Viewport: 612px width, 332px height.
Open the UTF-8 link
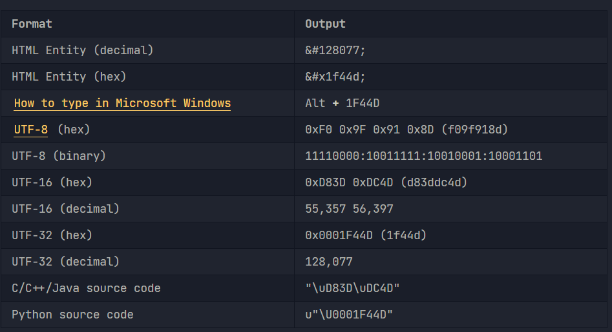pos(31,130)
